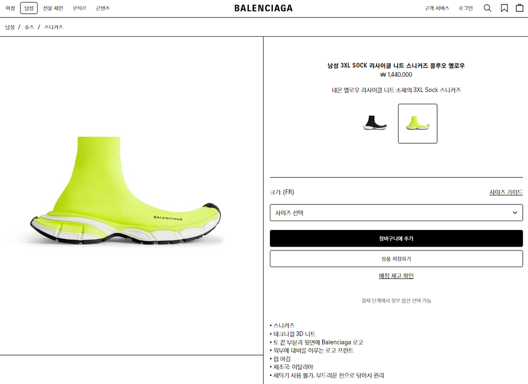Click 로그인 link
The image size is (528, 384).
point(466,8)
